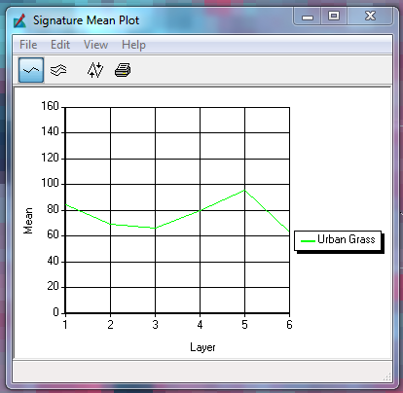The image size is (403, 393).
Task: Click the Signature Mean Plot app icon
Action: [x=19, y=20]
